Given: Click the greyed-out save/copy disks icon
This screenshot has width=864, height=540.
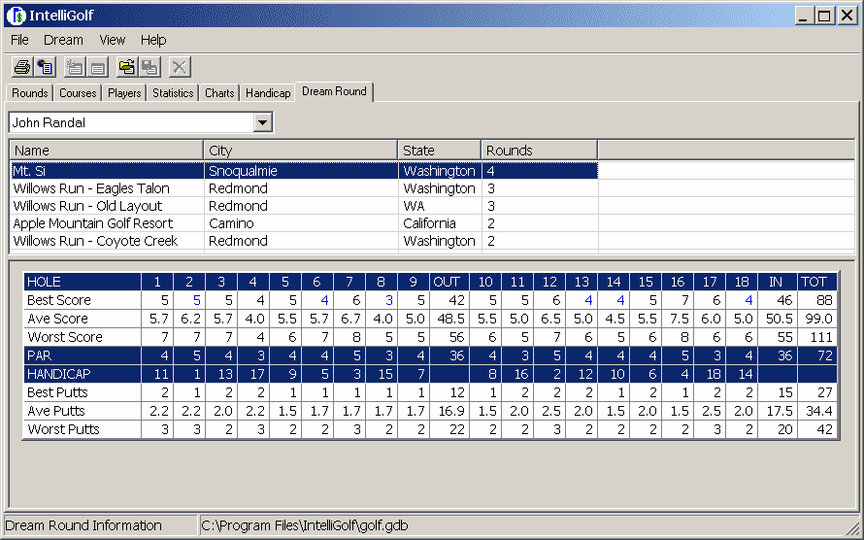Looking at the screenshot, I should coord(150,67).
